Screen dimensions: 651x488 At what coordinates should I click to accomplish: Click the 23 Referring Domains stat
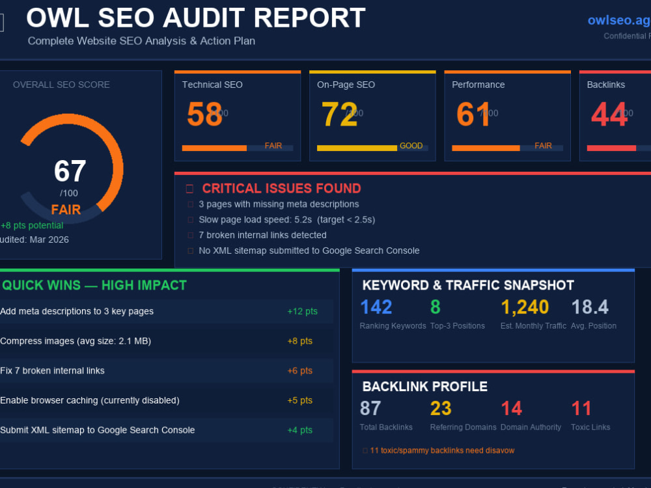coord(463,415)
